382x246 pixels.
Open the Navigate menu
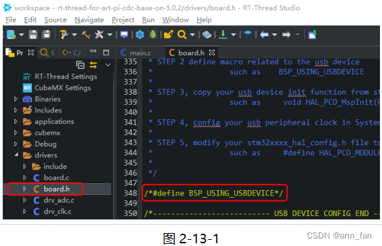pos(89,20)
